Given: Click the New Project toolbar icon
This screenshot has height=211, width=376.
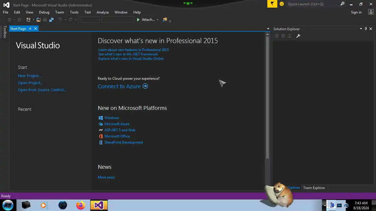Looking at the screenshot, I should pyautogui.click(x=28, y=20).
